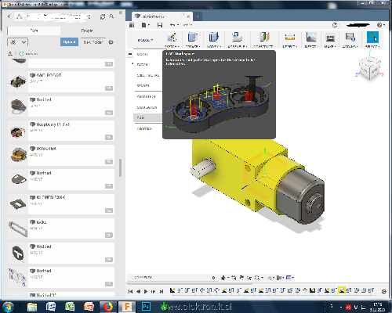Viewport: 392px width, 313px height.
Task: Open Firefox from the taskbar
Action: point(108,307)
